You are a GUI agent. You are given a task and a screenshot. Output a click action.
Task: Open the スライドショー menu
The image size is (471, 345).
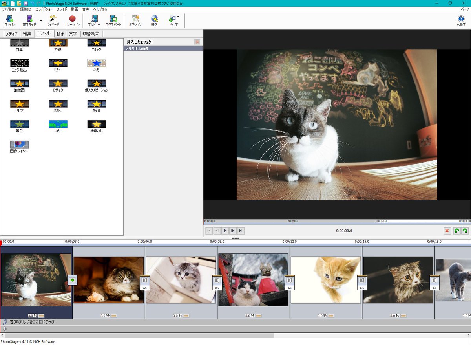pyautogui.click(x=44, y=9)
